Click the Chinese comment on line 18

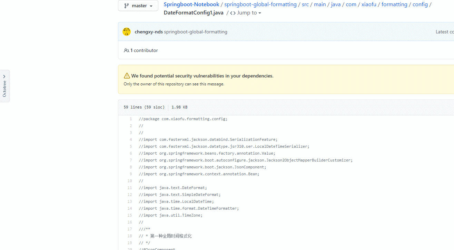coord(171,236)
